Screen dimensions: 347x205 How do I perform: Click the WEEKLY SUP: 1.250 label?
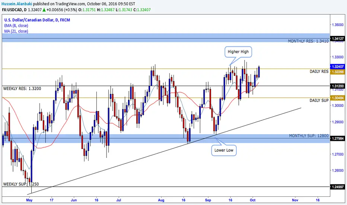point(21,184)
